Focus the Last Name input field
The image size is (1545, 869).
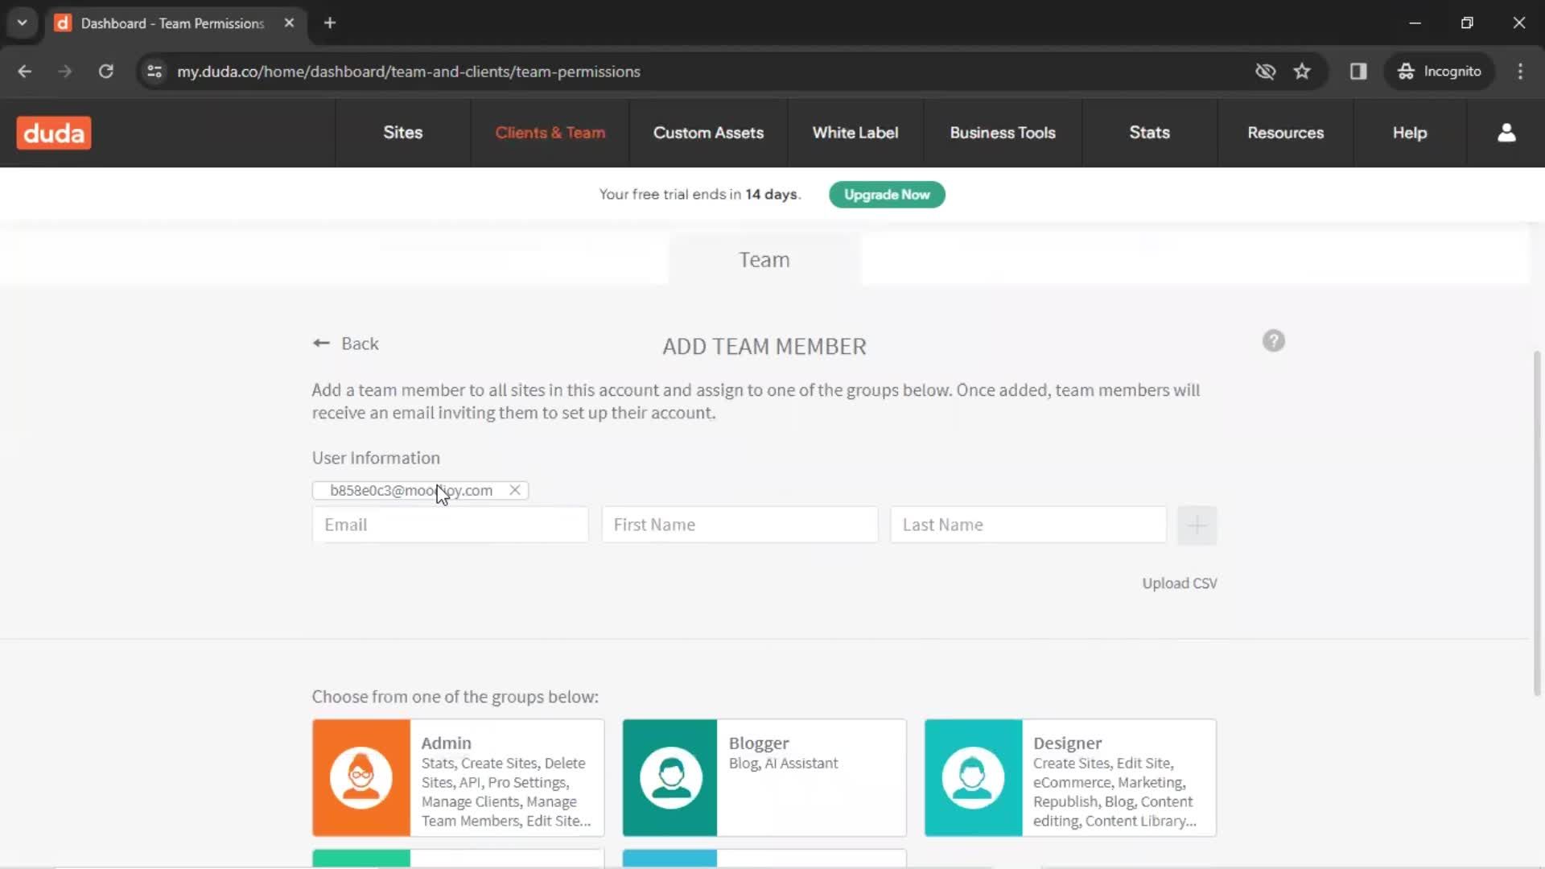pos(1028,525)
